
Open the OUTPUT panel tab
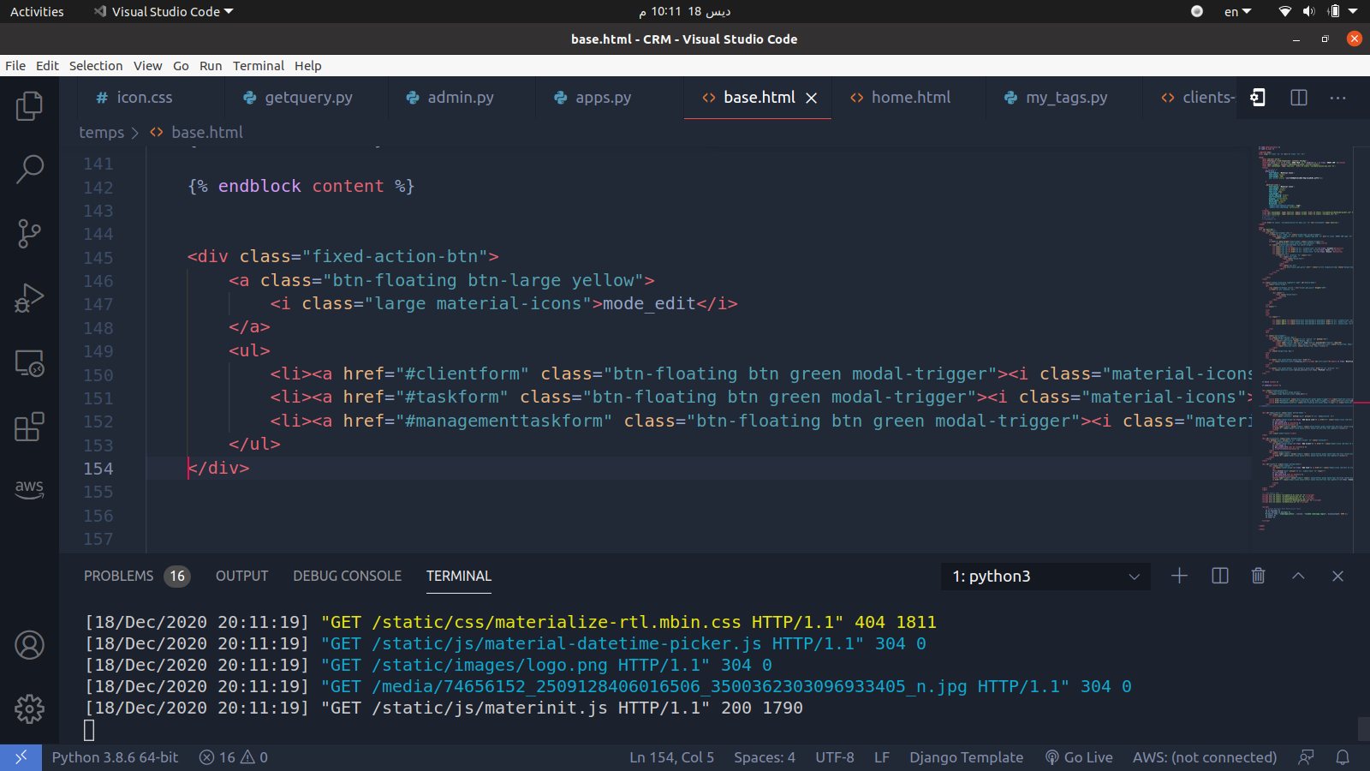click(x=241, y=576)
